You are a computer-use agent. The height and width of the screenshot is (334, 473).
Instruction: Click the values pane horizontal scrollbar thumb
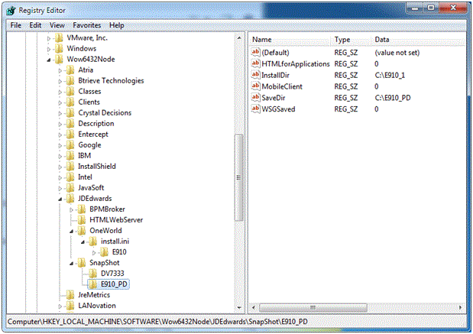313,307
